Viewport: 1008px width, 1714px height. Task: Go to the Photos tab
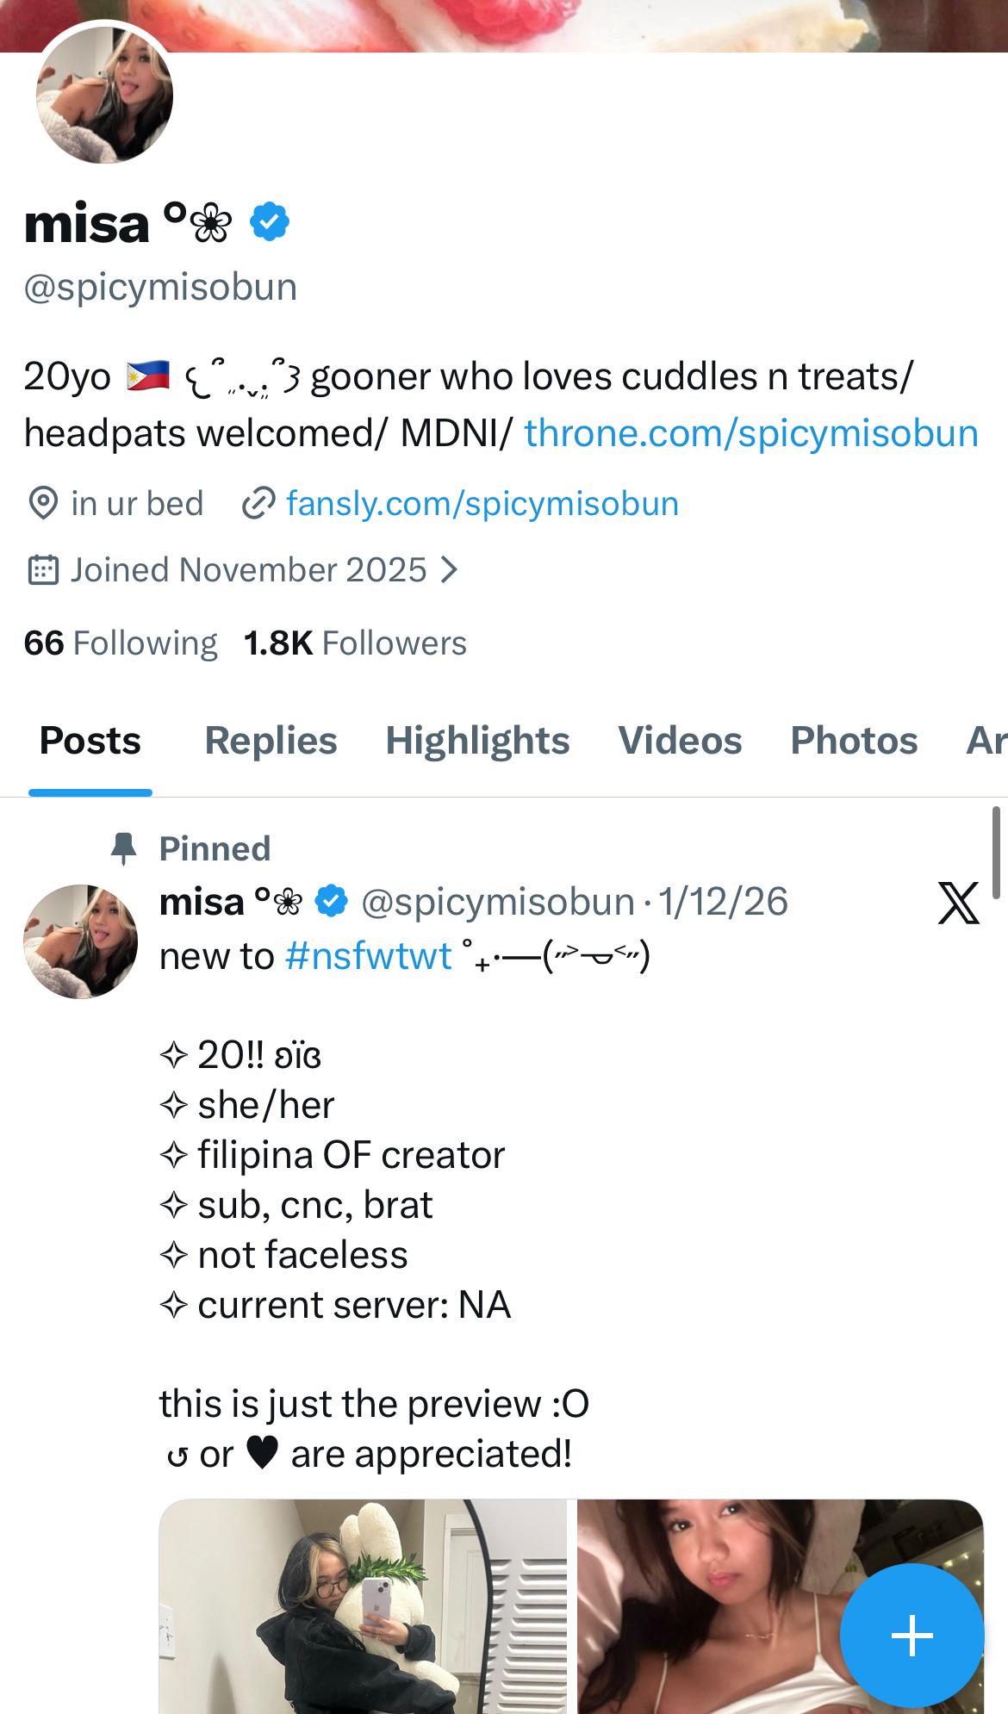point(854,741)
